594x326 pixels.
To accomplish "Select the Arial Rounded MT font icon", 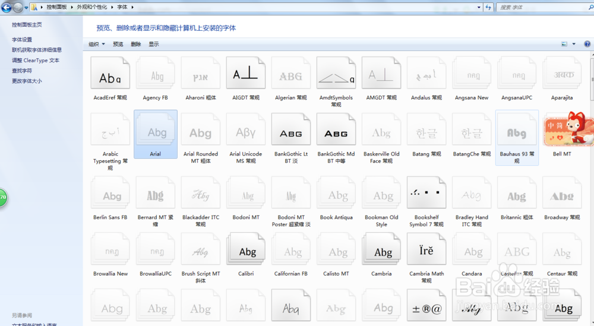I will (x=200, y=129).
